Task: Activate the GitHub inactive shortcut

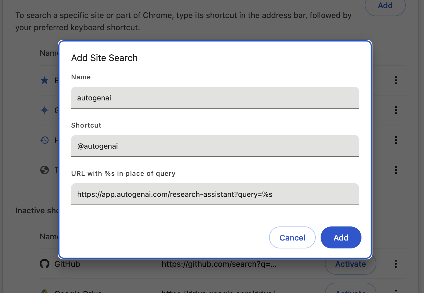Action: click(x=350, y=264)
